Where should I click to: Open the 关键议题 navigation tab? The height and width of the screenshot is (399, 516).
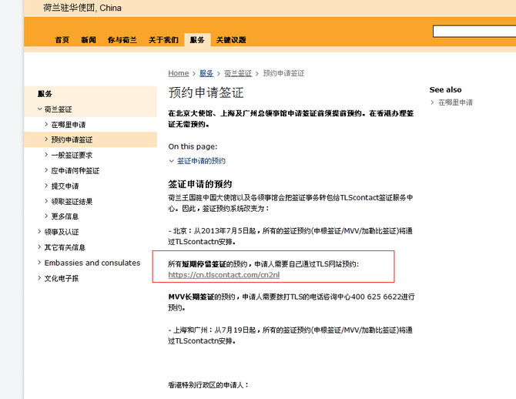(231, 40)
